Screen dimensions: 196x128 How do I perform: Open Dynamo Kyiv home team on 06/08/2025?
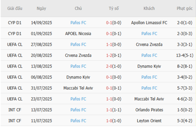pos(78,77)
